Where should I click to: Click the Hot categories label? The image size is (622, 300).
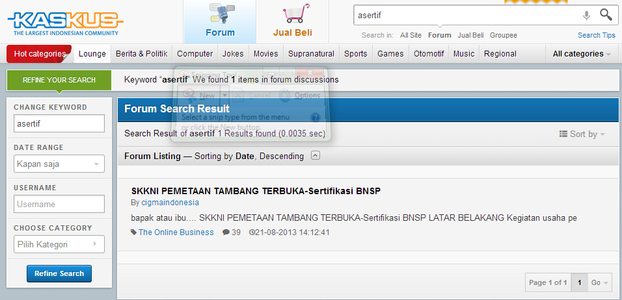coord(39,54)
